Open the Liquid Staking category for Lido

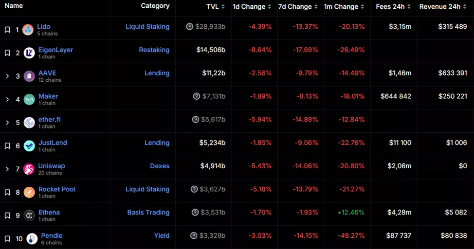pyautogui.click(x=147, y=27)
